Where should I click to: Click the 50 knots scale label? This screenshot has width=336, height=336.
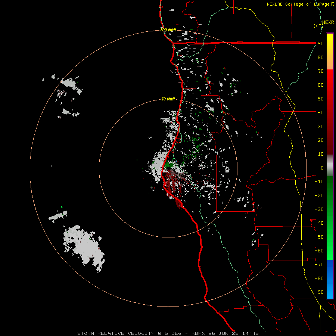[x=321, y=99]
